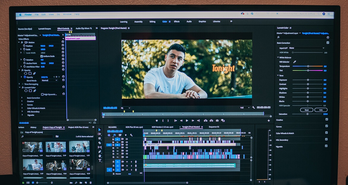Collapse the Tone section in Lumetri Color
Screen dimensions: 348x185
[x=278, y=75]
